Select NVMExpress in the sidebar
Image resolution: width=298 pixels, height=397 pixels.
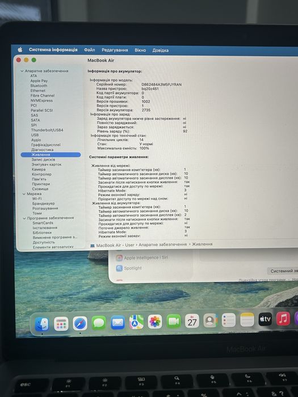coord(42,100)
